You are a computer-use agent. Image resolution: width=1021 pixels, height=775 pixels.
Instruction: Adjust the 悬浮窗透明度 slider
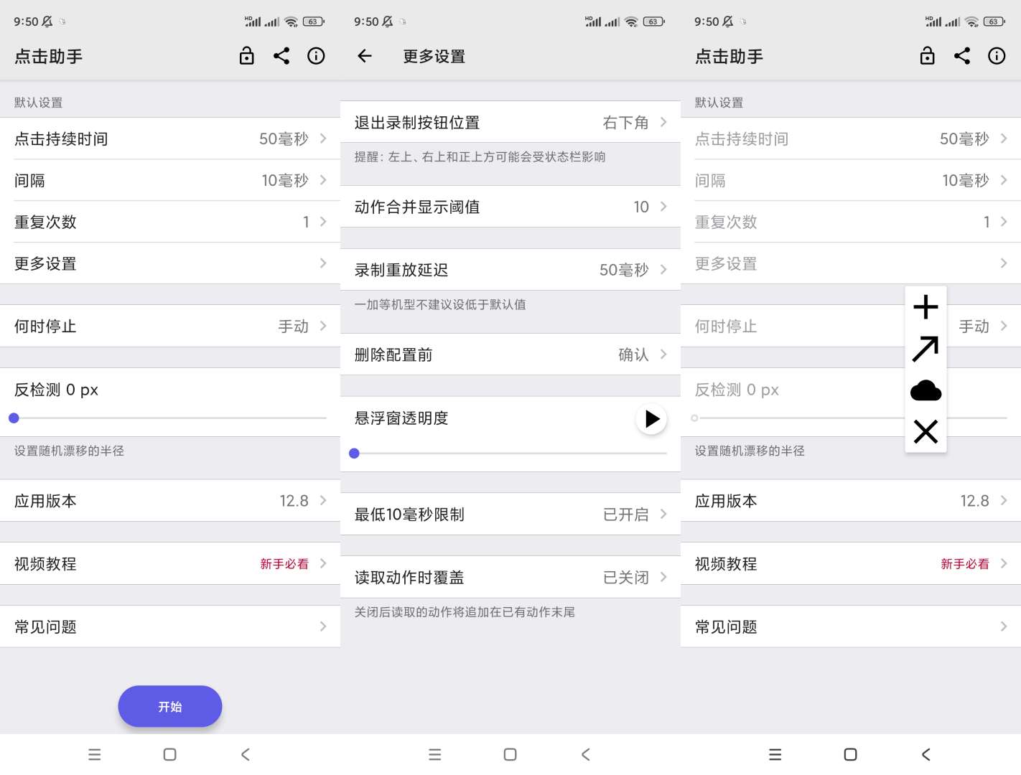coord(510,454)
